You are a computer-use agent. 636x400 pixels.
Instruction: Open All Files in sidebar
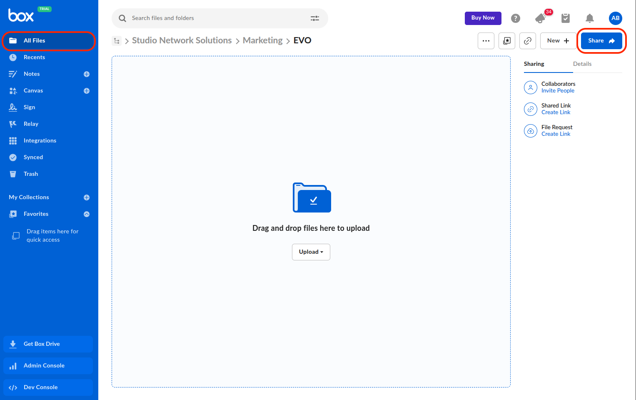click(x=49, y=40)
